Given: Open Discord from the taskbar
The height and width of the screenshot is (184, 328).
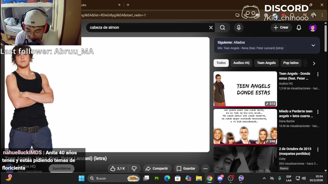Looking at the screenshot, I should 220,178.
